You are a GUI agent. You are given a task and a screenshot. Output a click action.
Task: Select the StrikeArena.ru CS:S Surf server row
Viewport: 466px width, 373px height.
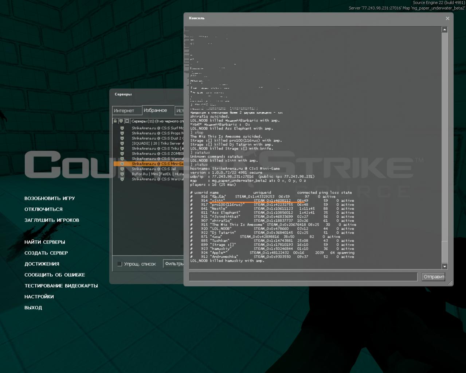pos(149,128)
